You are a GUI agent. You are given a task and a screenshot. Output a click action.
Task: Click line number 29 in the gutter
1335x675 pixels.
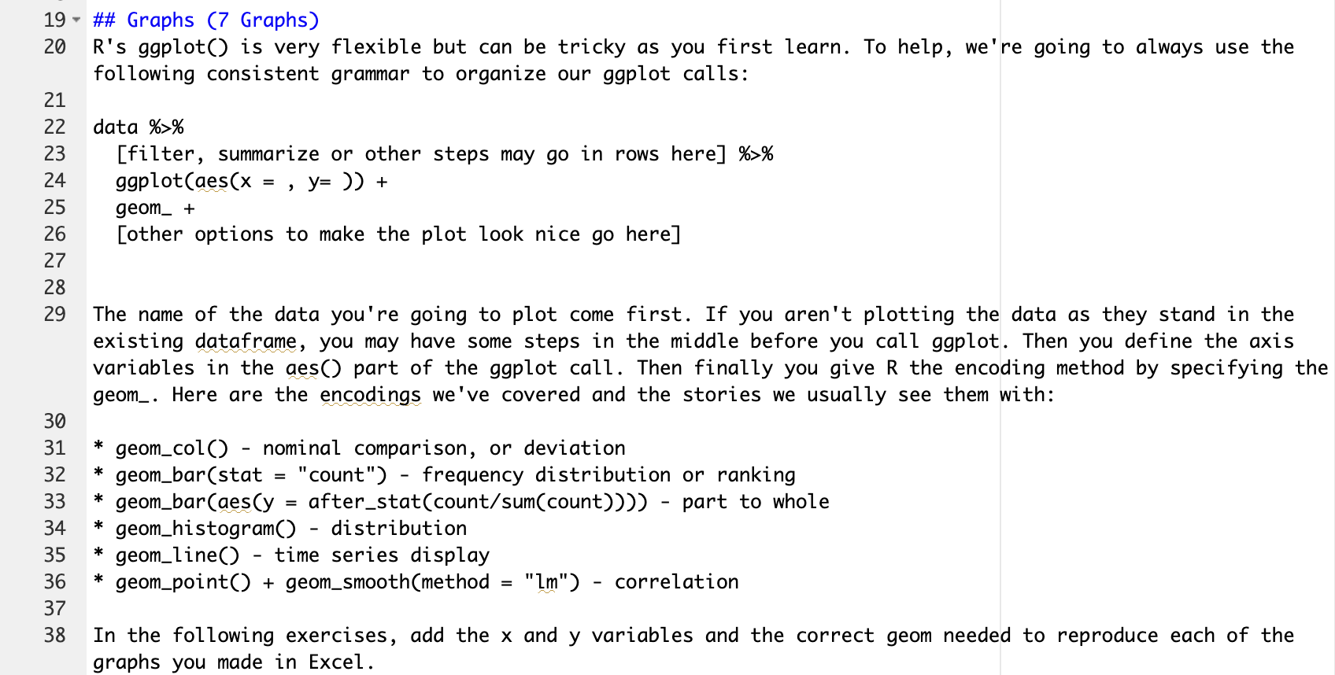tap(54, 314)
